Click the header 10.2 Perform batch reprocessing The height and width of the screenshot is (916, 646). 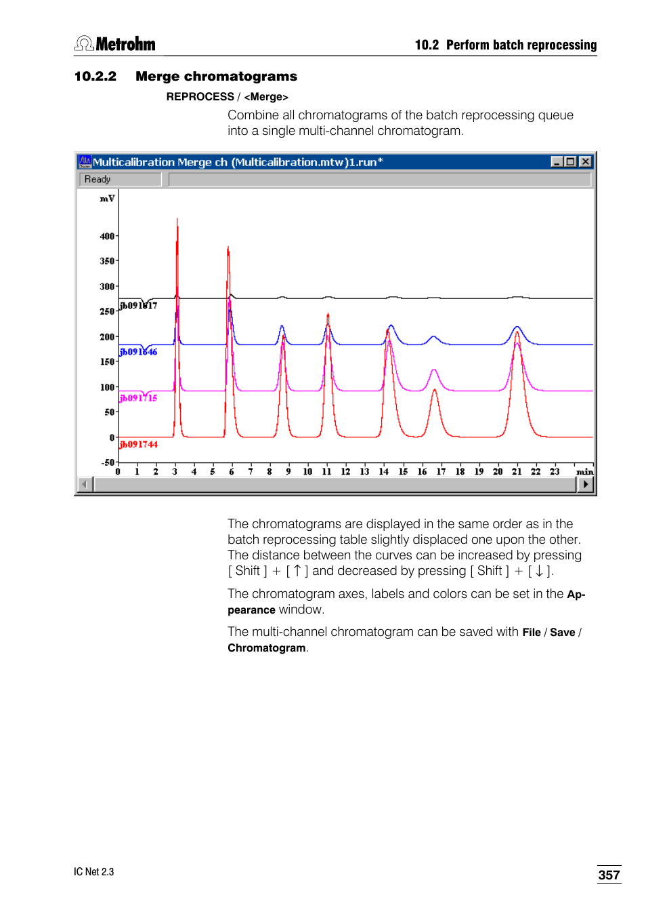pos(504,45)
